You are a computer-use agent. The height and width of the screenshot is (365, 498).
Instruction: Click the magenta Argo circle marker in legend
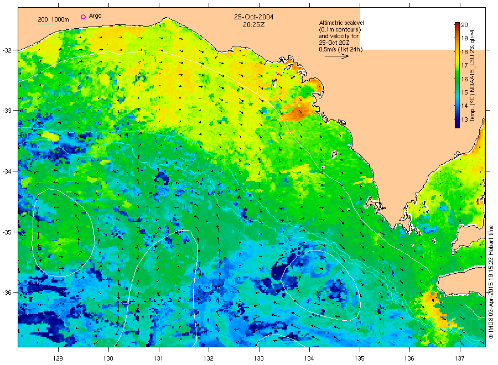tap(83, 17)
